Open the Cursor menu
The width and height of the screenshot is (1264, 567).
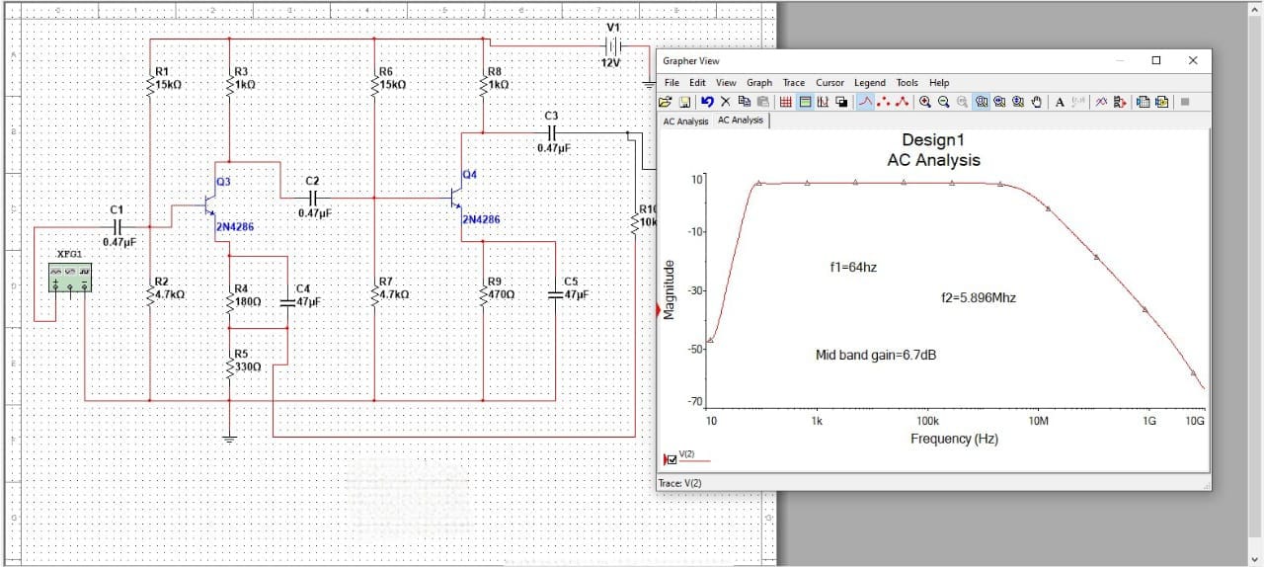pos(829,83)
